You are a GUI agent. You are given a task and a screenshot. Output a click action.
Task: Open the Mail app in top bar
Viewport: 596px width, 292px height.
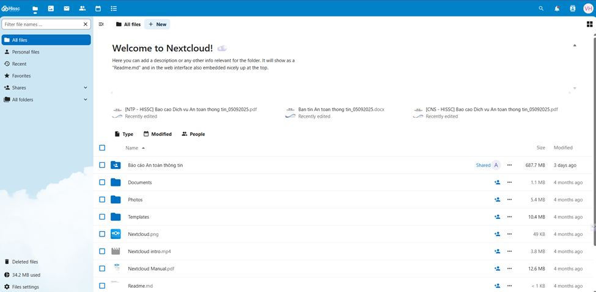67,9
